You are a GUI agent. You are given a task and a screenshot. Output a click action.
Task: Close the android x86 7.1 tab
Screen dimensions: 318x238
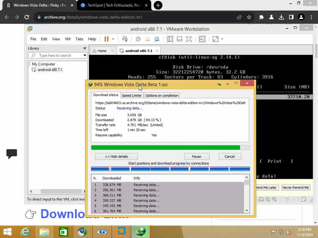pyautogui.click(x=157, y=51)
